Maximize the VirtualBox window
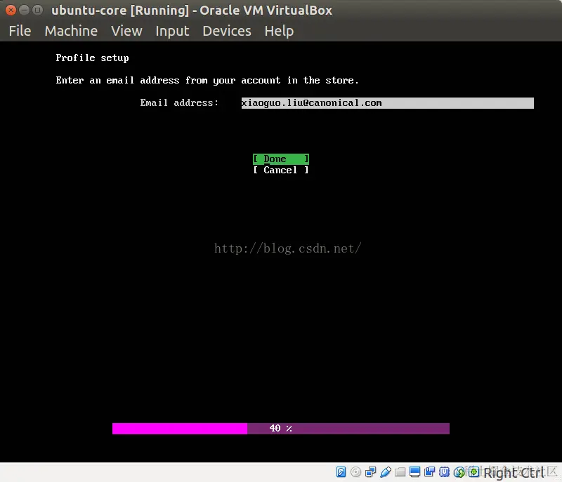Viewport: 562px width, 482px height. pyautogui.click(x=37, y=10)
